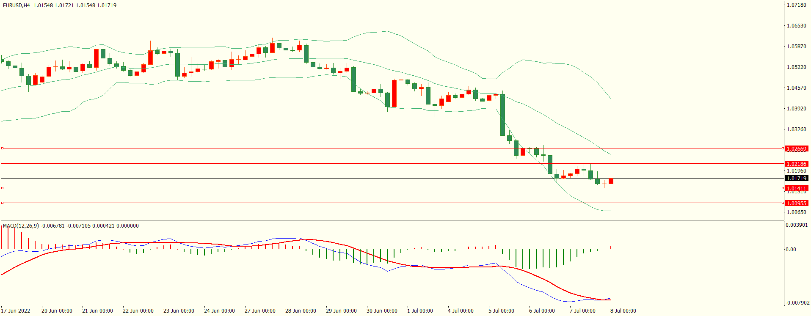Click the 4 Jul 00:00 date label
The height and width of the screenshot is (316, 811).
point(461,311)
